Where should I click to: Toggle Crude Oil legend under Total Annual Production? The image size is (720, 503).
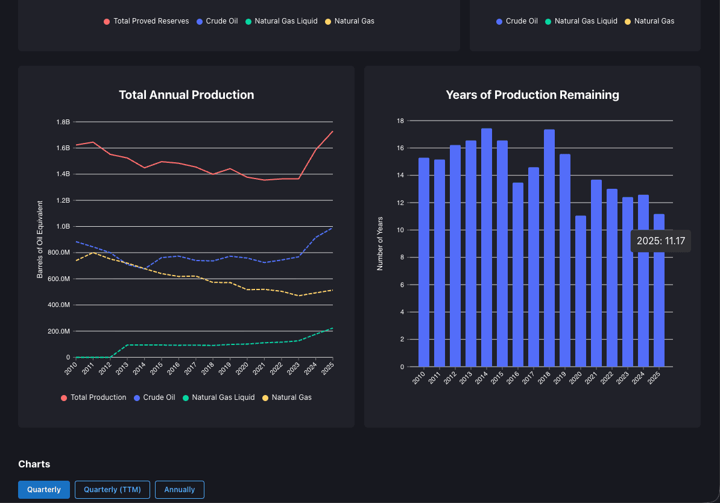[x=154, y=398]
